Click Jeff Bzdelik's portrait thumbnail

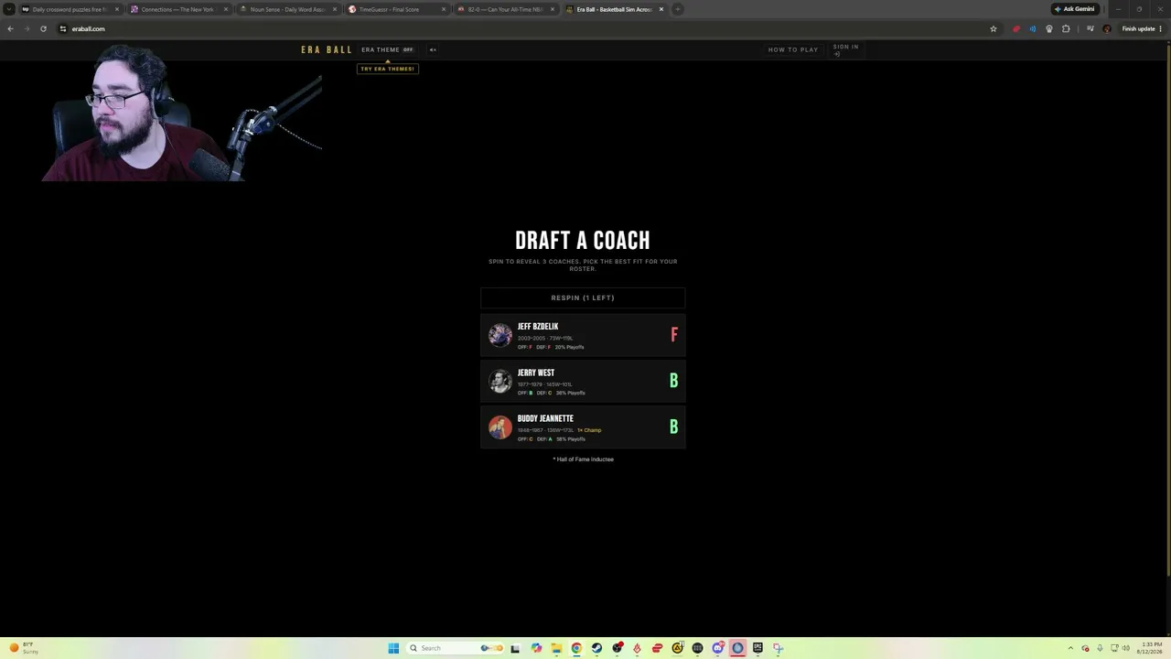(500, 335)
